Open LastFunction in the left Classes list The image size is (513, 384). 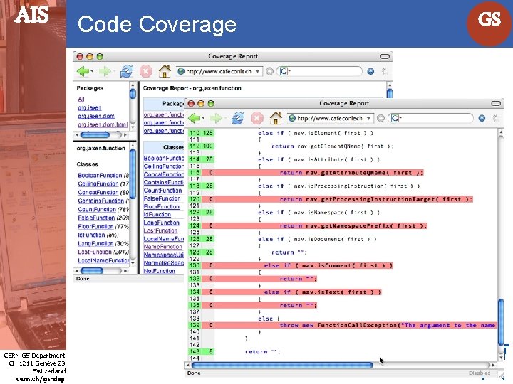pyautogui.click(x=95, y=252)
